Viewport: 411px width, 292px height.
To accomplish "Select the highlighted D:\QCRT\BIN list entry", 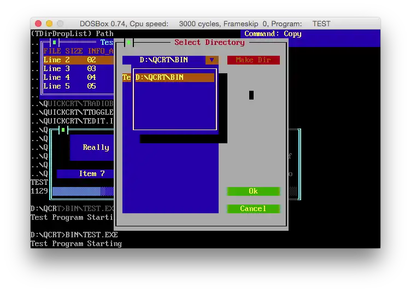I will pos(175,78).
